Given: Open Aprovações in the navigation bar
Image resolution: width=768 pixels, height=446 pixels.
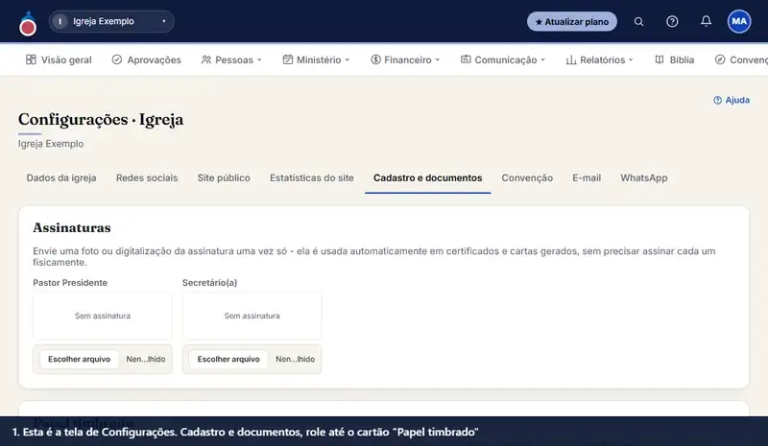Looking at the screenshot, I should [147, 59].
